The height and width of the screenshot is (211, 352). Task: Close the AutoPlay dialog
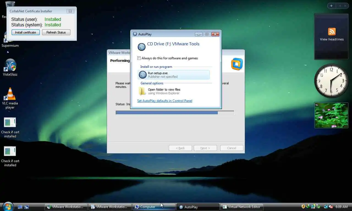coord(215,34)
